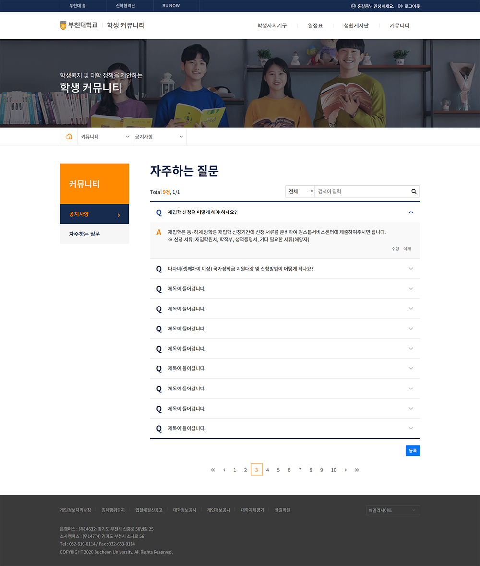Go to page 6

click(x=289, y=470)
